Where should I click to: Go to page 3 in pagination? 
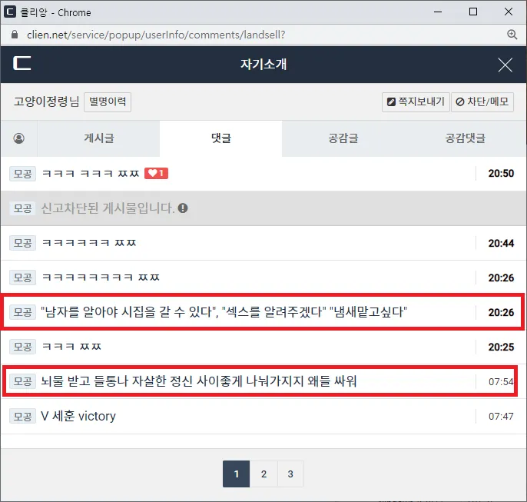(290, 474)
